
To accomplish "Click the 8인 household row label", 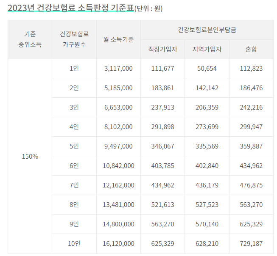I will click(x=74, y=204).
